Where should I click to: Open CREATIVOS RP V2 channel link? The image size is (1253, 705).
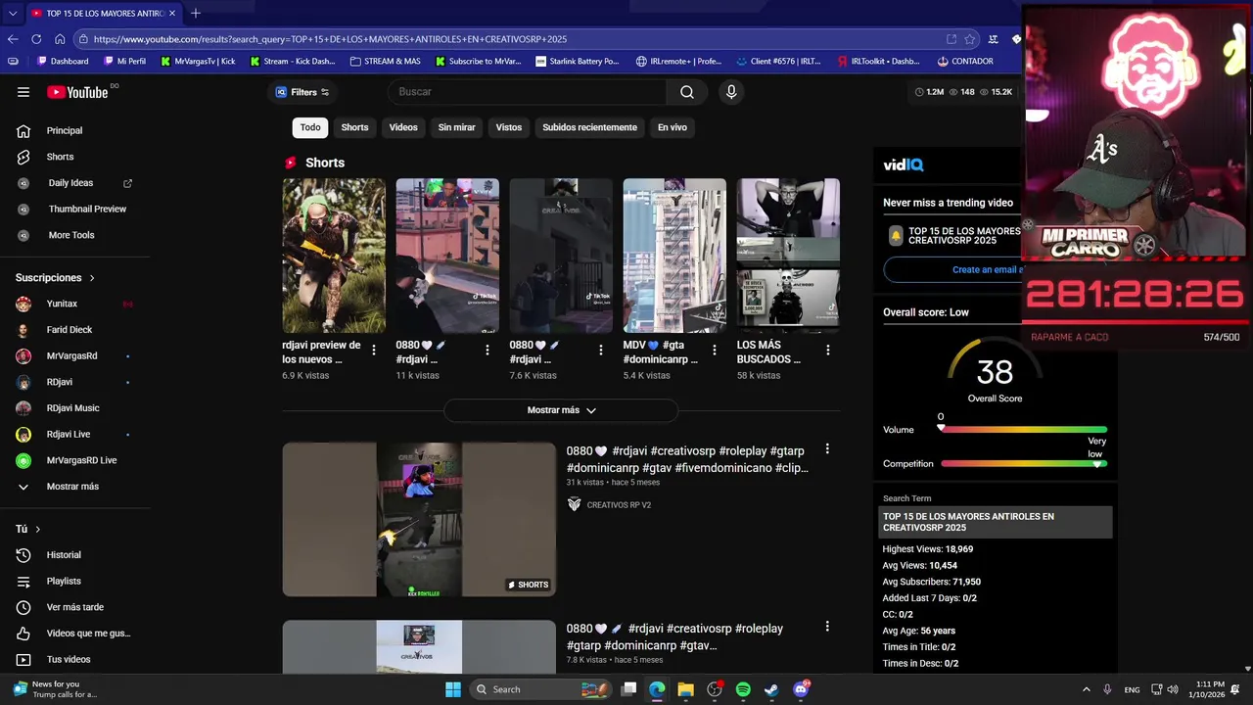click(619, 505)
